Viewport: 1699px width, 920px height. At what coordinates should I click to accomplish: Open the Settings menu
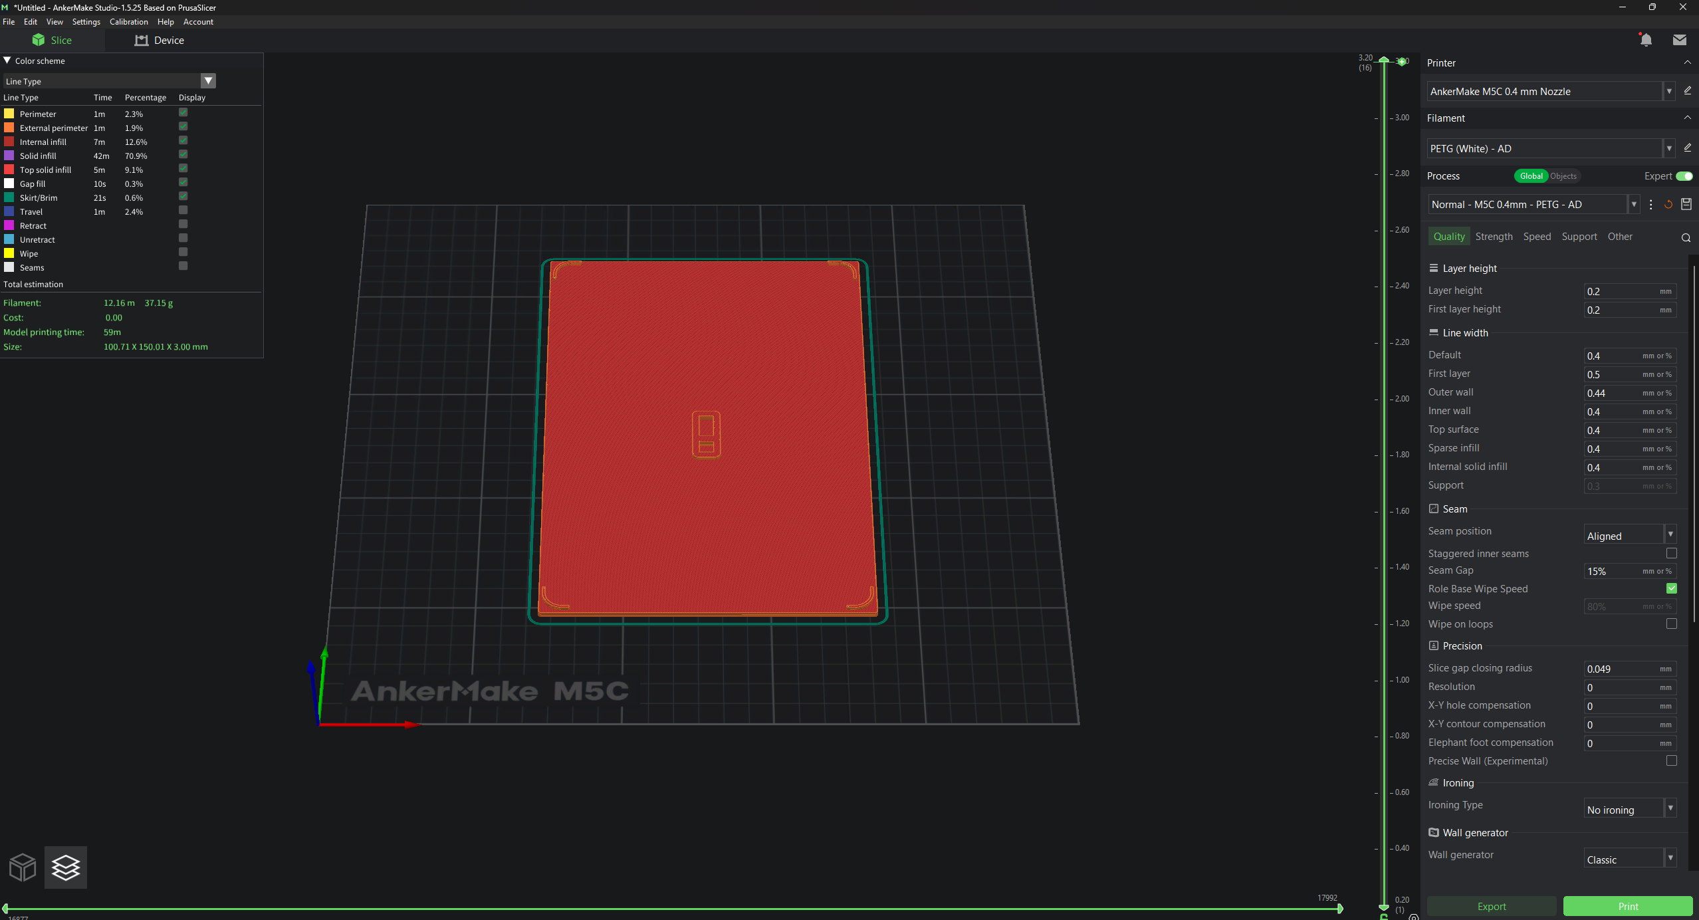86,22
